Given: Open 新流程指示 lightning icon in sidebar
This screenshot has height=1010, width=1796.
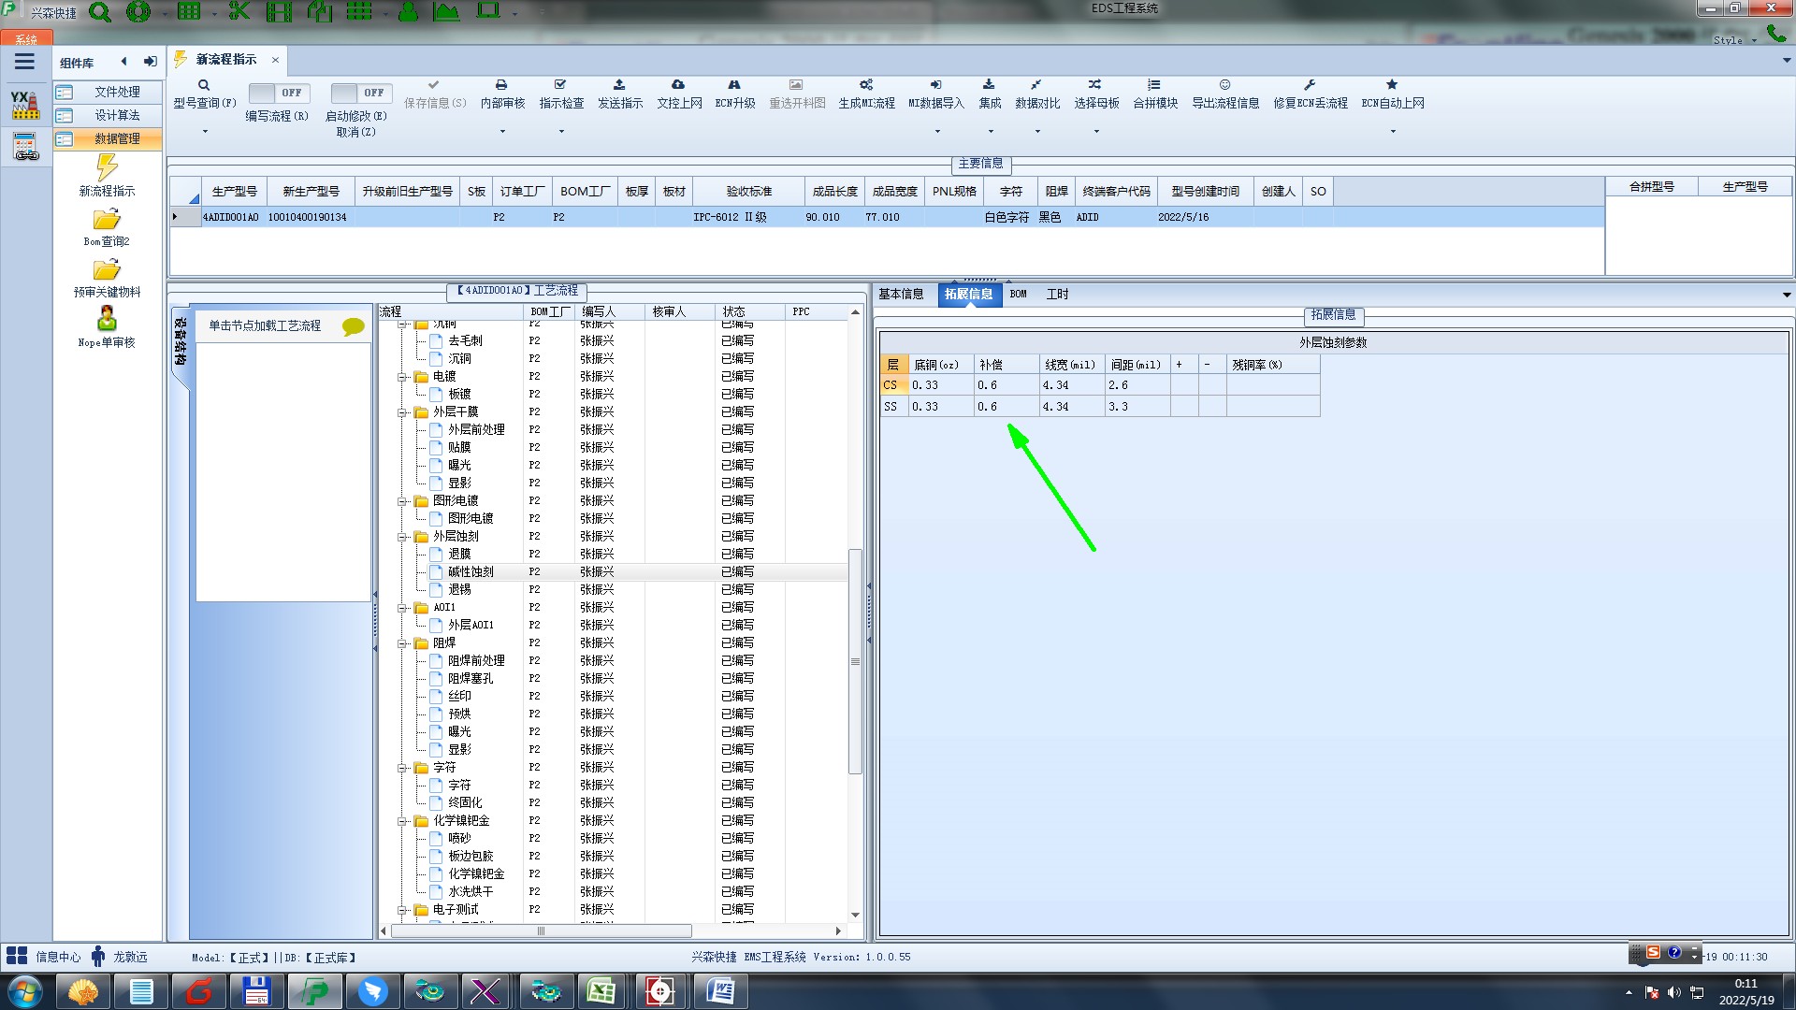Looking at the screenshot, I should click(107, 168).
